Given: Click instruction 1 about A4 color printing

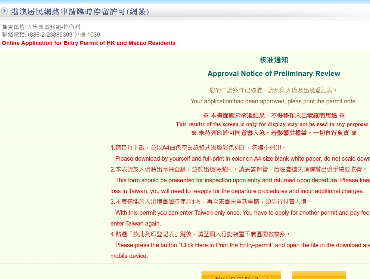Looking at the screenshot, I should point(198,148).
